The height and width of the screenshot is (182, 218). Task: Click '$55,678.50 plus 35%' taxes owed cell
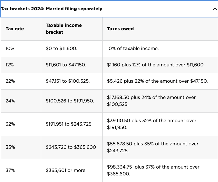click(x=160, y=147)
